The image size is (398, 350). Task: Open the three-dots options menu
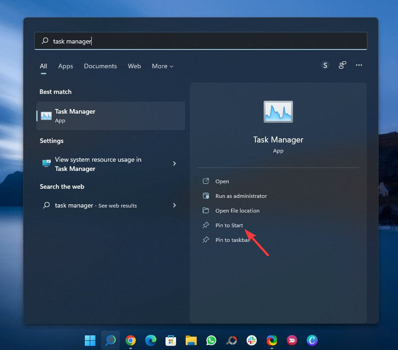(x=359, y=65)
